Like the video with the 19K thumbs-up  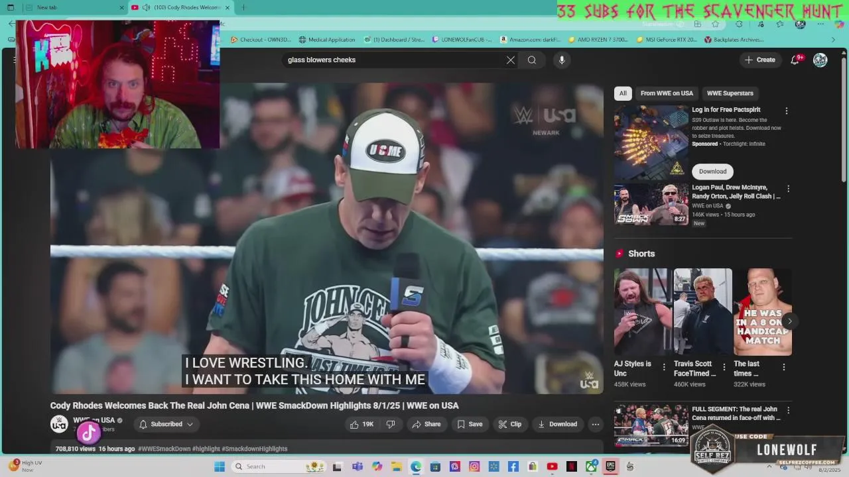click(x=362, y=424)
